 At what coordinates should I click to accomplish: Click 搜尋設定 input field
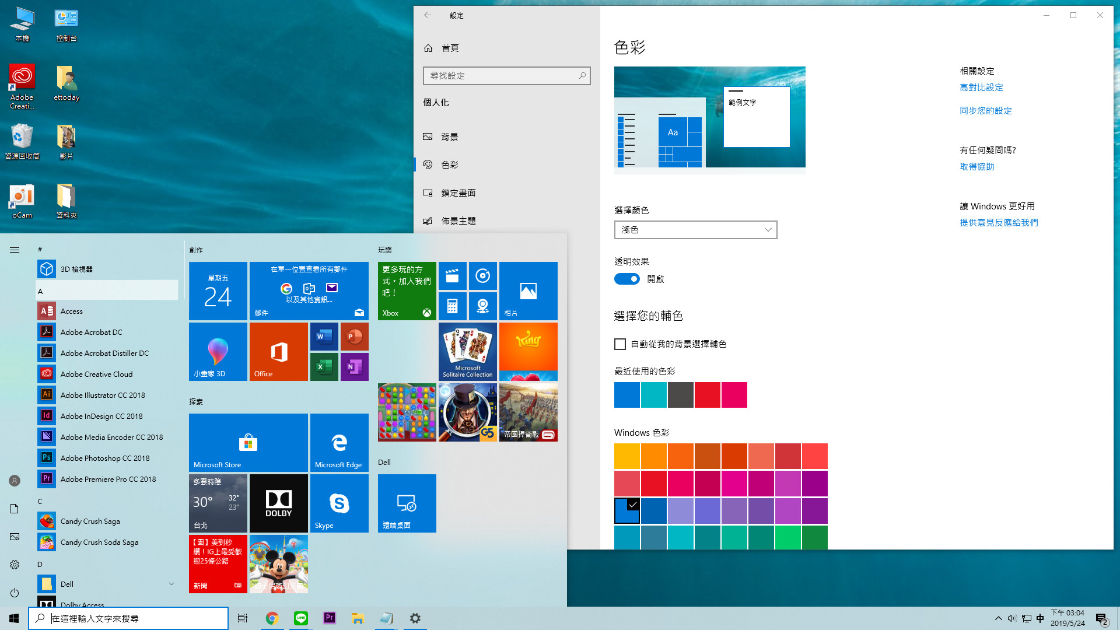[506, 75]
